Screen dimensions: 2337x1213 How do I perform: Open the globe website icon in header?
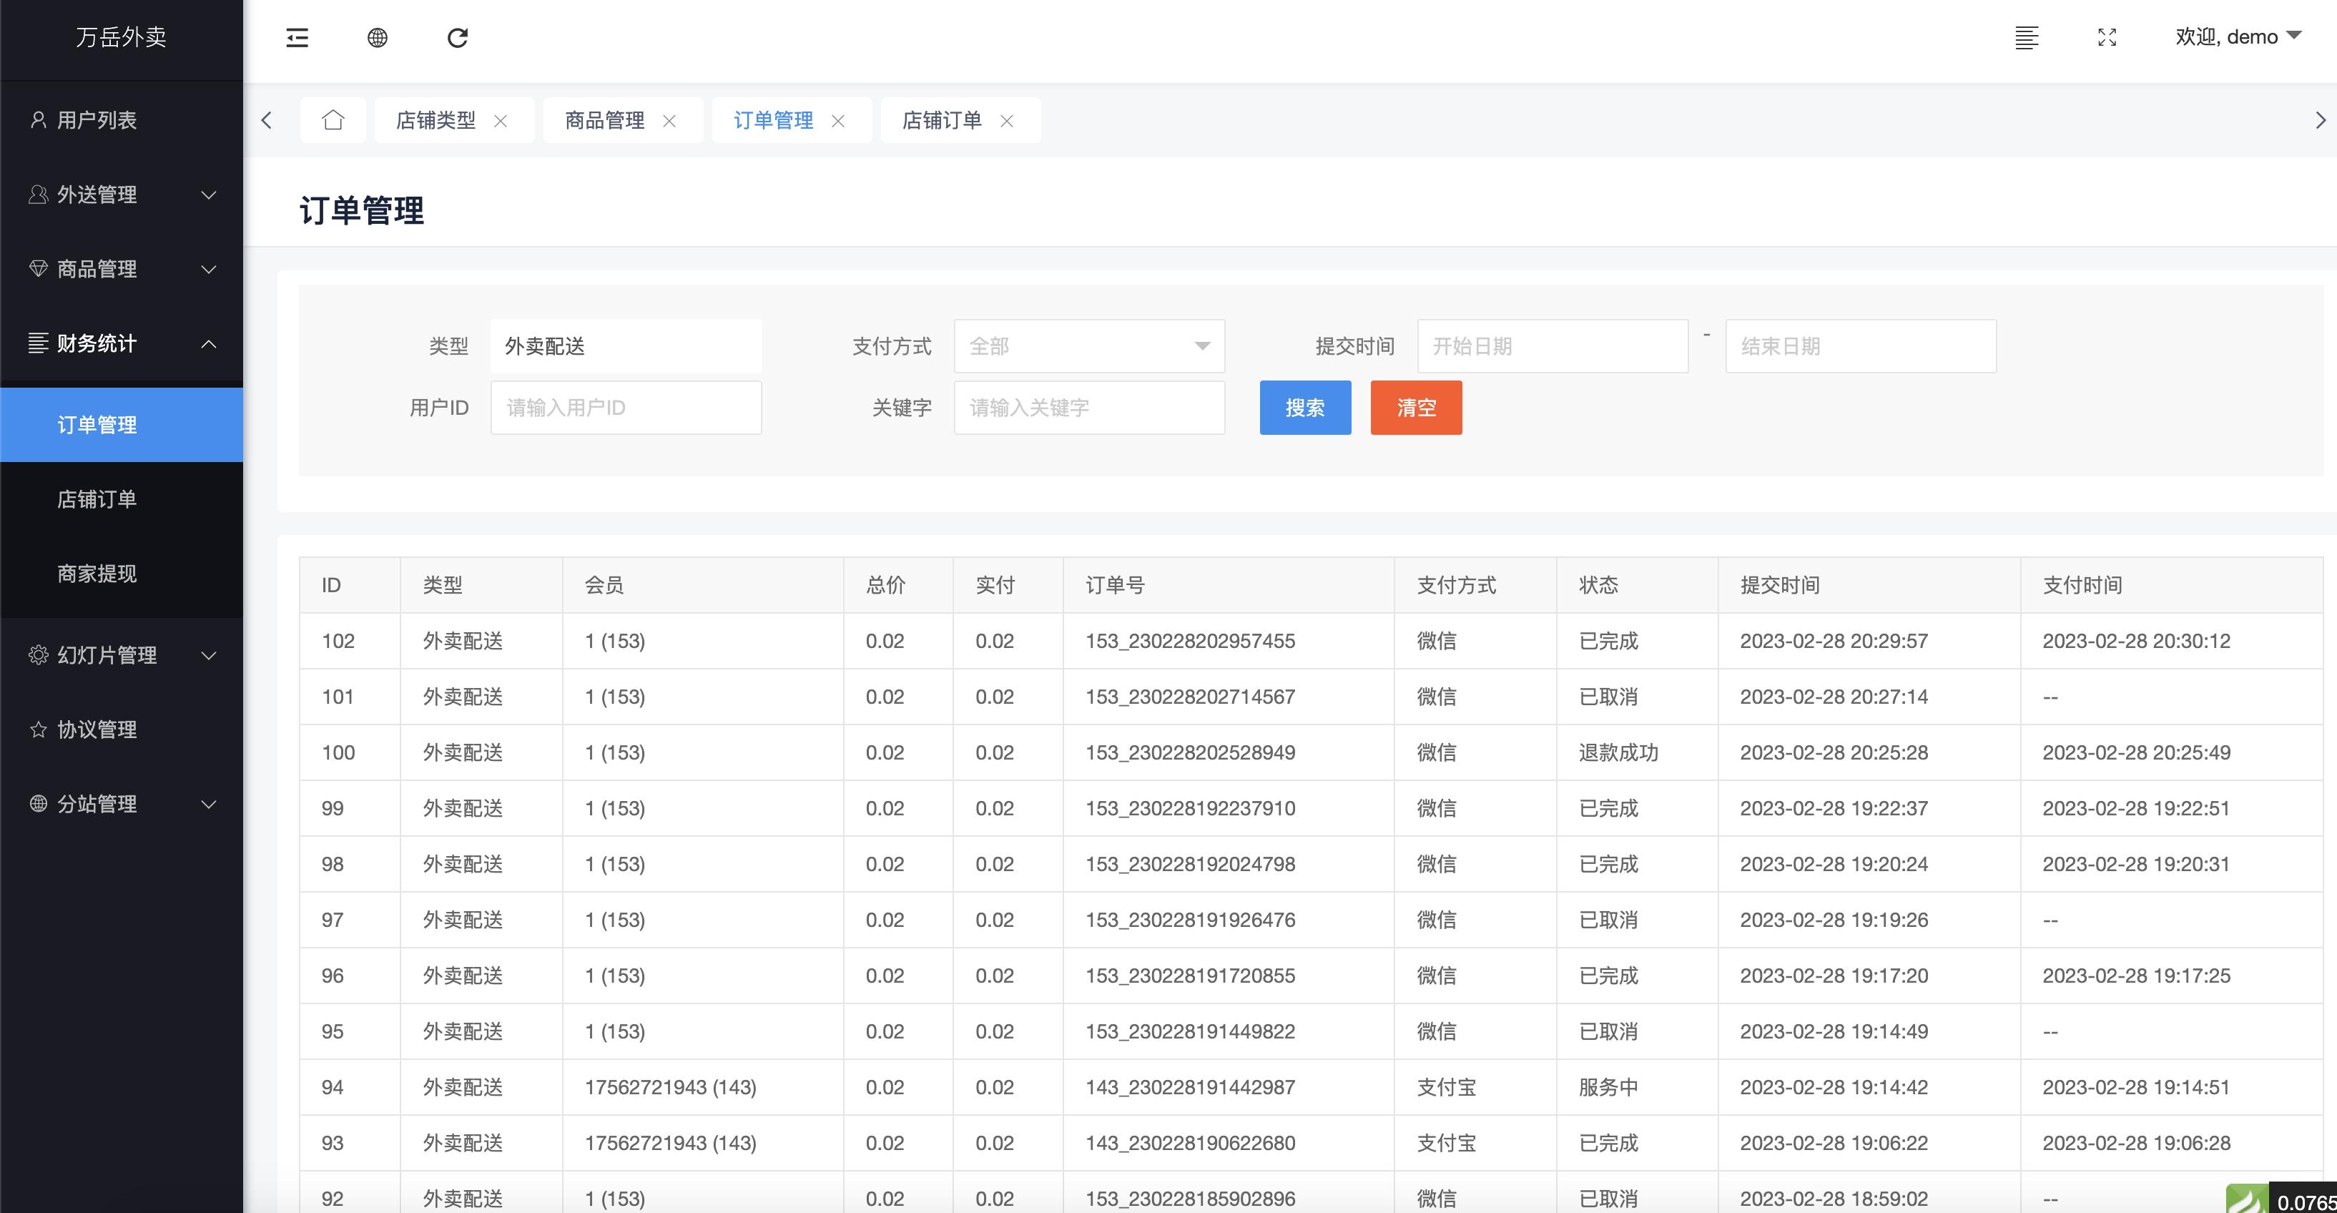click(378, 37)
